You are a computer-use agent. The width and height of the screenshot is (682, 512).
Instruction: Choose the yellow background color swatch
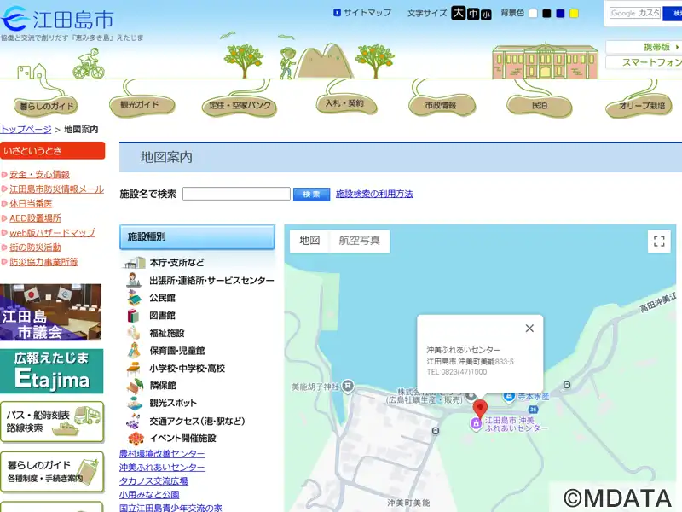pos(574,14)
